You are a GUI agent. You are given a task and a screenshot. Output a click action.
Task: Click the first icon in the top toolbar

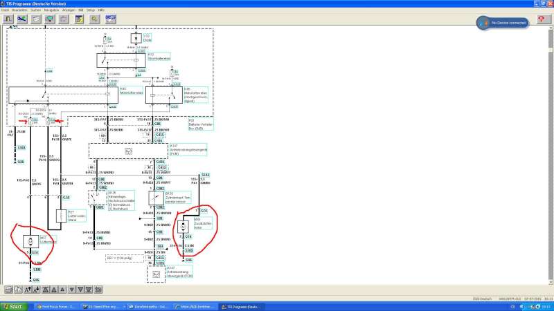point(9,19)
